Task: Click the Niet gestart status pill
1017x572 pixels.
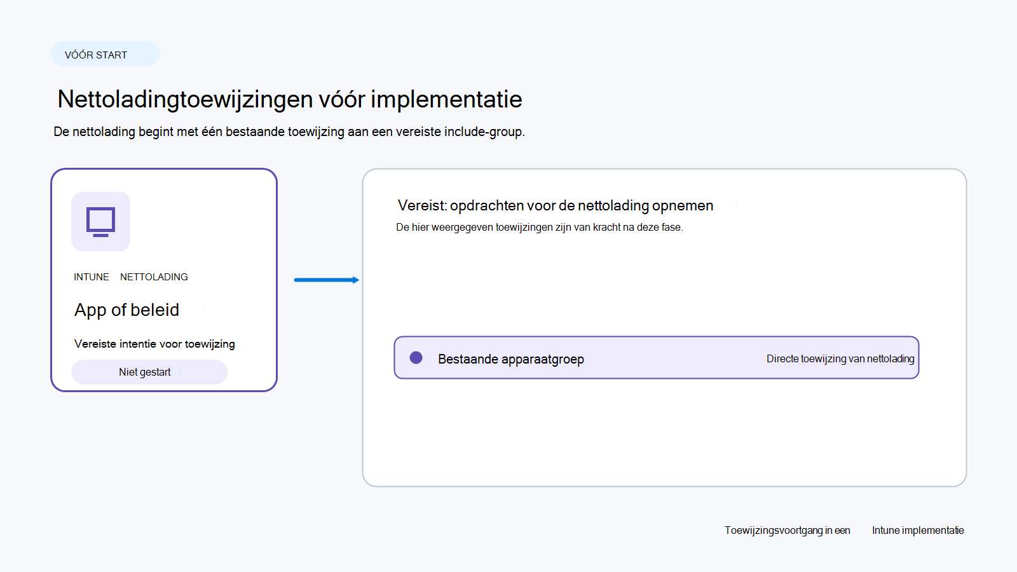Action: 149,372
